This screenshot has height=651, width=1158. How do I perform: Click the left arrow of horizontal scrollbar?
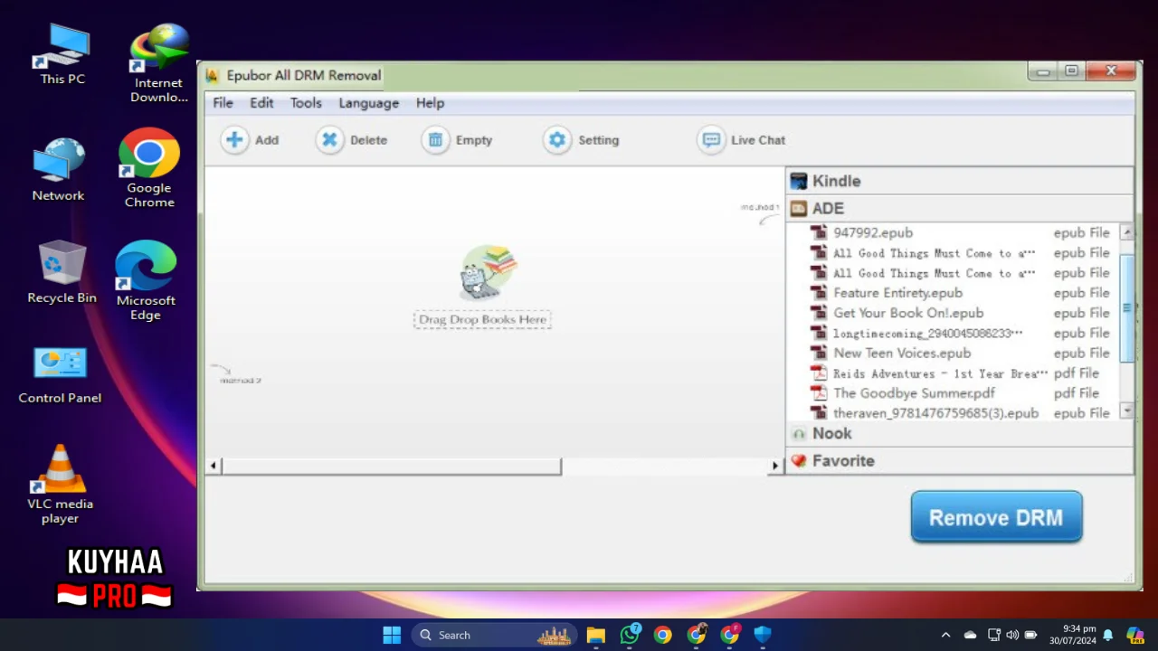tap(214, 466)
